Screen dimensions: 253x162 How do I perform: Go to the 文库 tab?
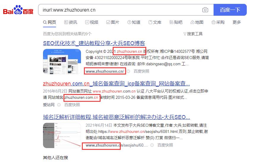click(x=155, y=22)
